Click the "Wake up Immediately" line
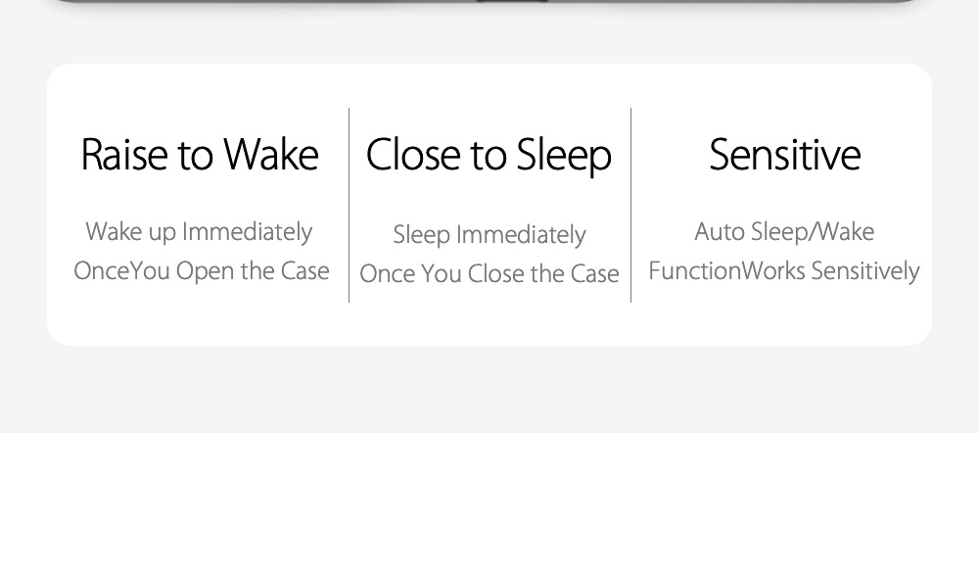The image size is (979, 574). click(x=199, y=232)
